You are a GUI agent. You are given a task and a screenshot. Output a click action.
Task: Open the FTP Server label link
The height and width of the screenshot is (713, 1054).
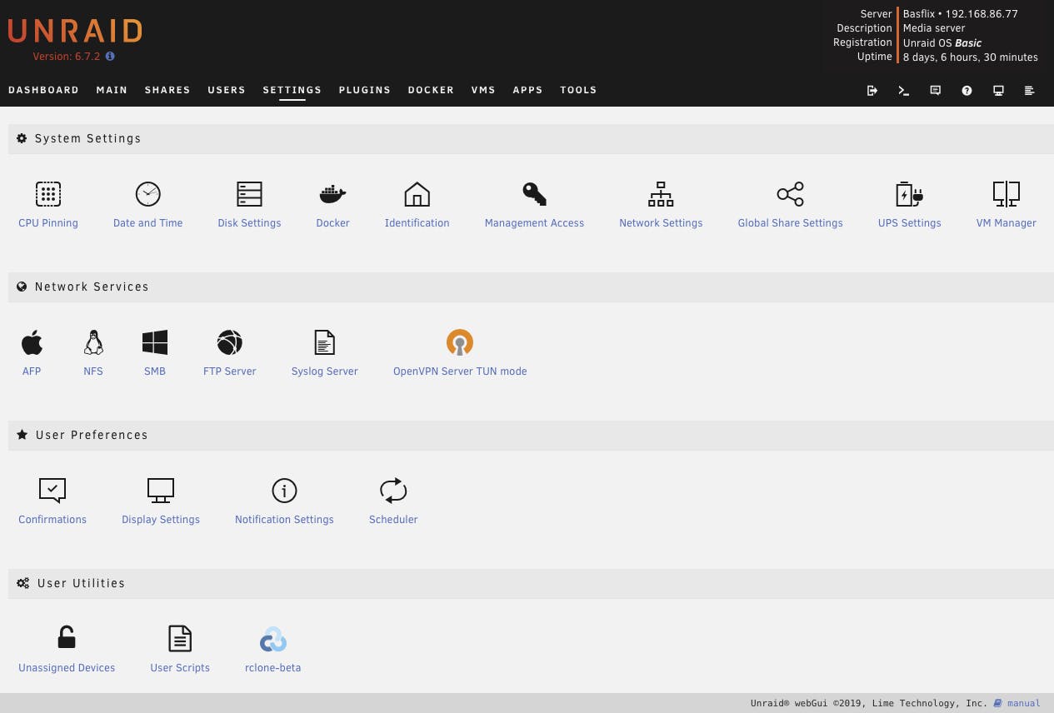229,371
